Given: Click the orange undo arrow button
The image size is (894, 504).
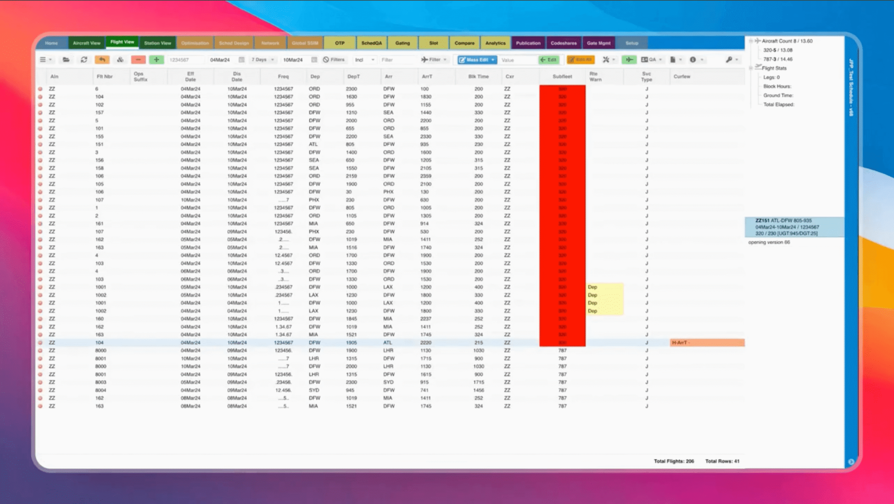Looking at the screenshot, I should (x=102, y=60).
